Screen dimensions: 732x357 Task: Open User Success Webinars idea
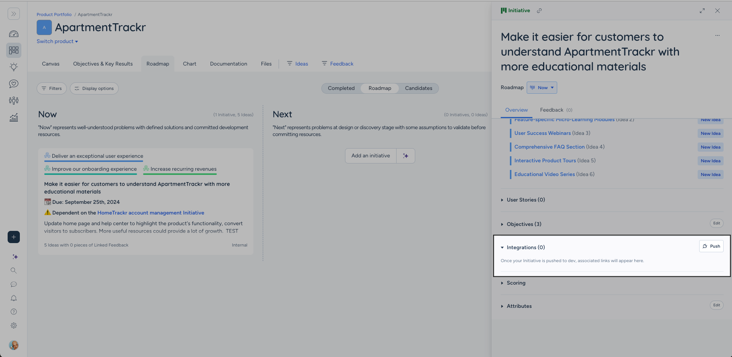543,133
